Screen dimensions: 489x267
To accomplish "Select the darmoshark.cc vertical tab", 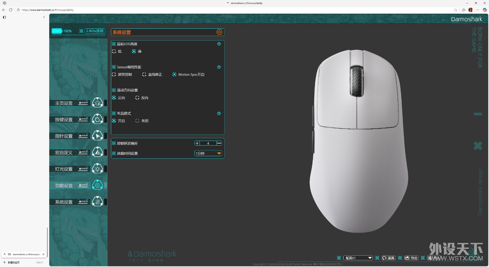I will [24, 254].
